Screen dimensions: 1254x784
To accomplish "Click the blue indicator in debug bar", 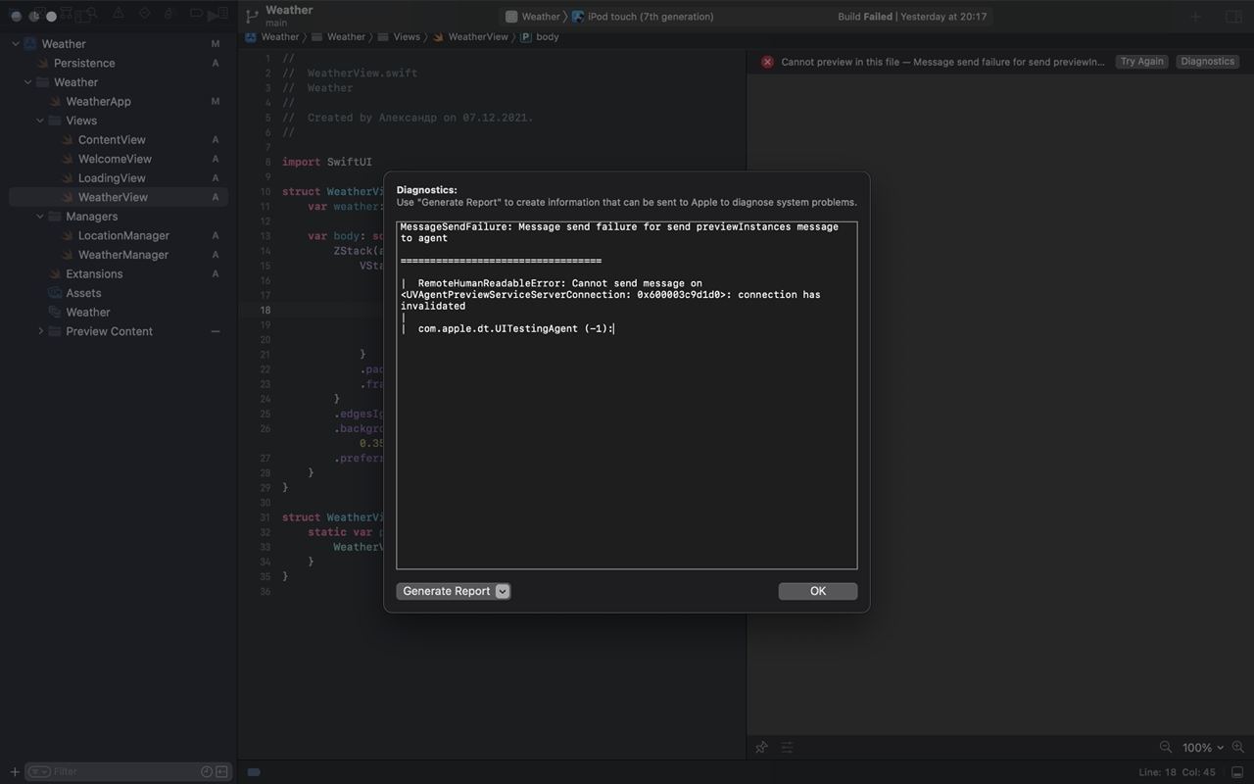I will pyautogui.click(x=254, y=772).
